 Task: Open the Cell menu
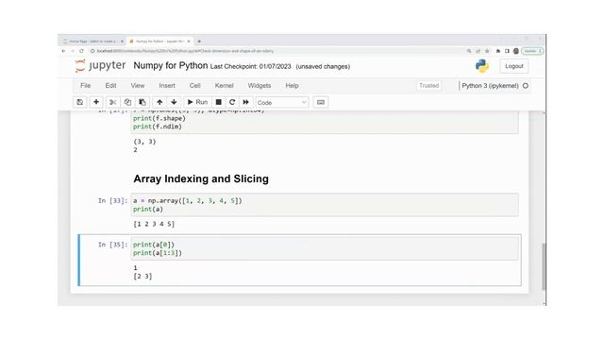click(195, 86)
